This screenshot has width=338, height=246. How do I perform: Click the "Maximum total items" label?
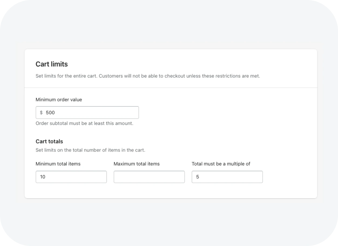[x=137, y=164]
